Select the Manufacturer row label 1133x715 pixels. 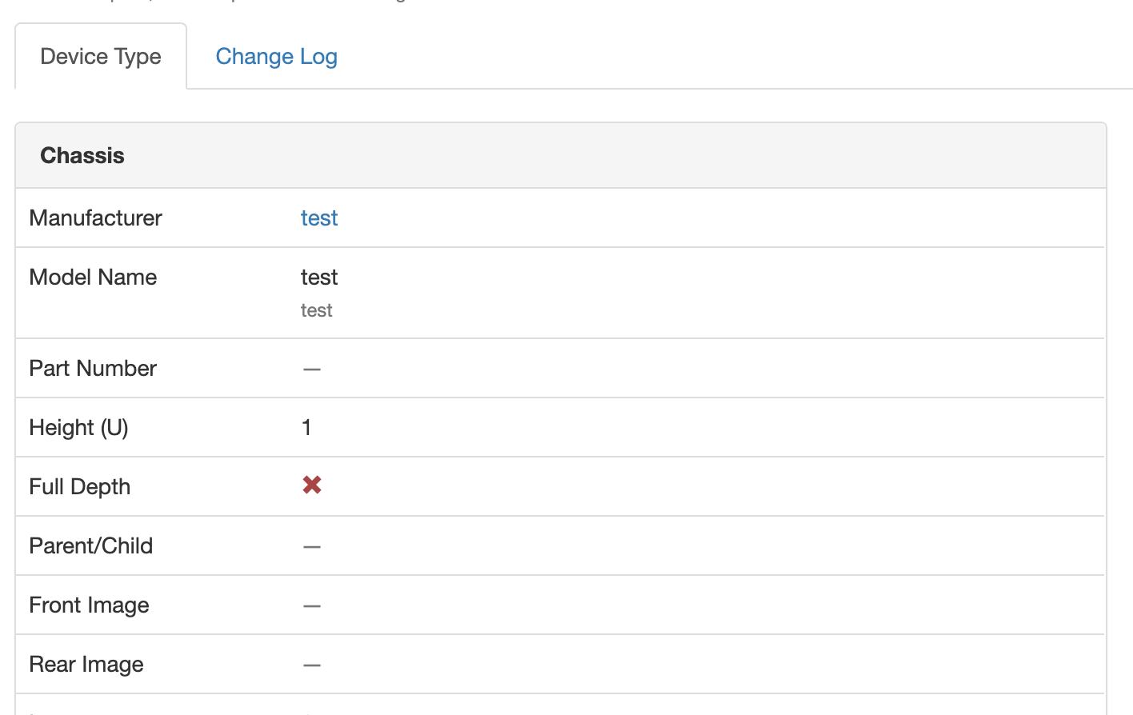[95, 218]
